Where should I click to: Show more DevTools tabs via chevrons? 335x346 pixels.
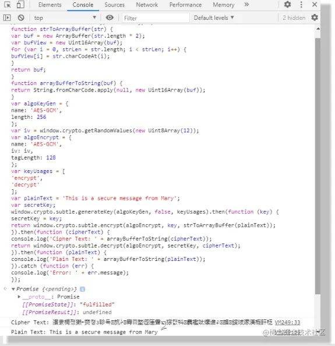coord(246,5)
